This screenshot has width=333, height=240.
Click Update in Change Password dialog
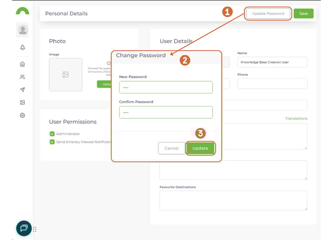(x=200, y=148)
